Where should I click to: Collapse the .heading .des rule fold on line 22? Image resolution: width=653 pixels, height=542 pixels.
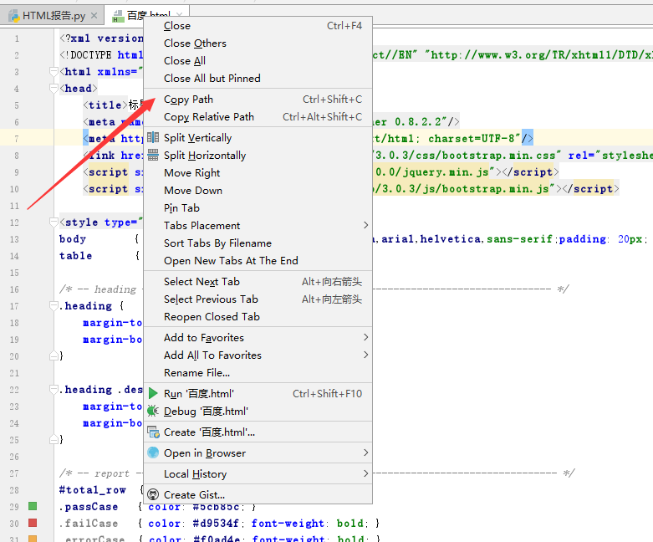pos(54,390)
